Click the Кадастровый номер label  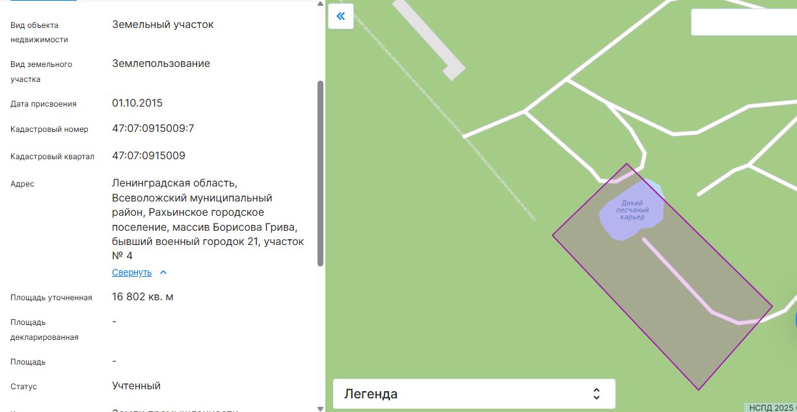pos(49,129)
